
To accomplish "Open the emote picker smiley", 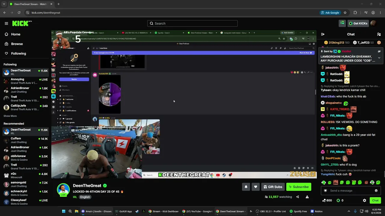I will [x=376, y=190].
